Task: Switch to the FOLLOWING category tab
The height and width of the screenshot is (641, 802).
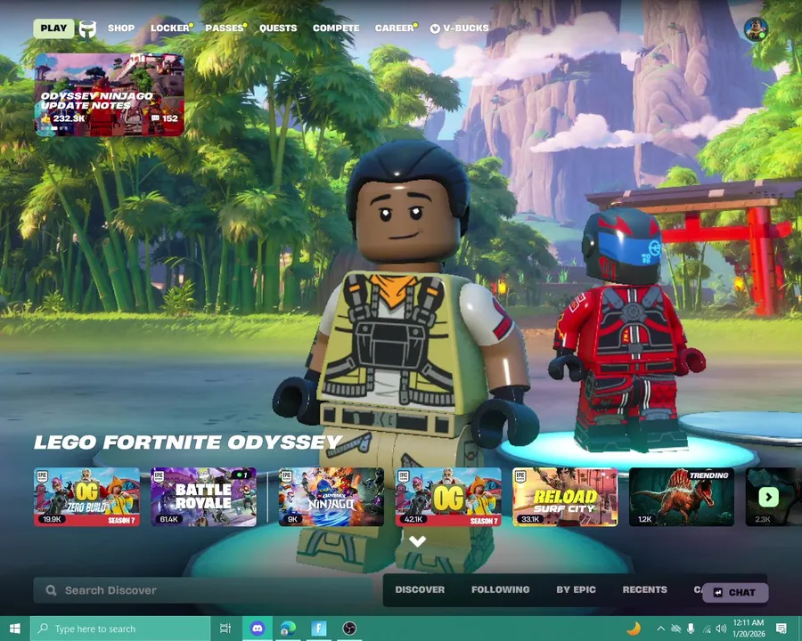Action: click(x=500, y=589)
